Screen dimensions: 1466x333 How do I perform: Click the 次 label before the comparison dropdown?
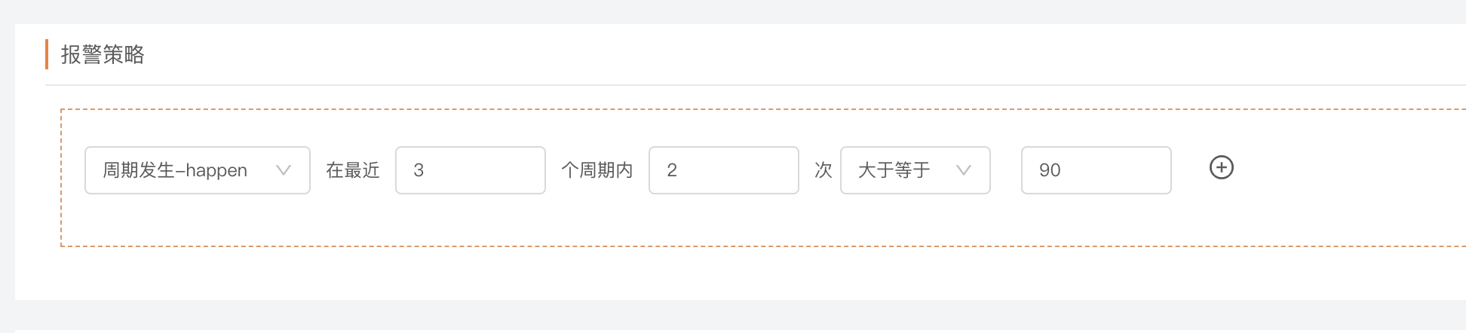823,170
